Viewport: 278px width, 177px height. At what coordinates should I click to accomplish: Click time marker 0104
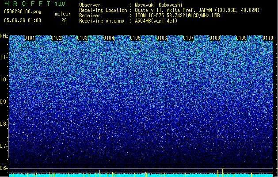pyautogui.click(x=109, y=38)
